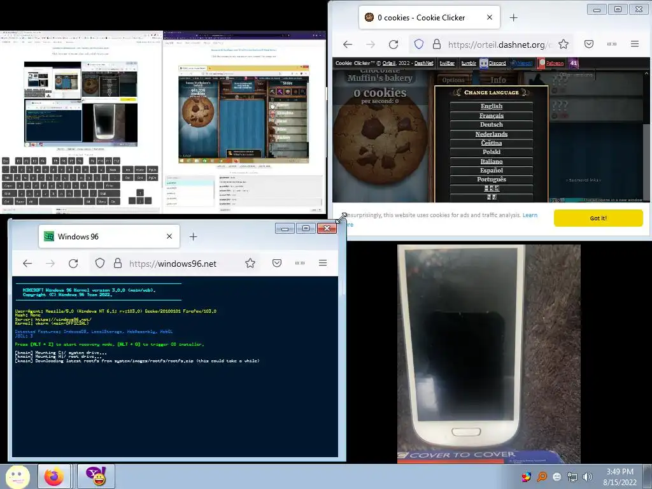Screen dimensions: 652x489
Task: Open twitter link in Cookie Clicker top bar
Action: [x=447, y=63]
